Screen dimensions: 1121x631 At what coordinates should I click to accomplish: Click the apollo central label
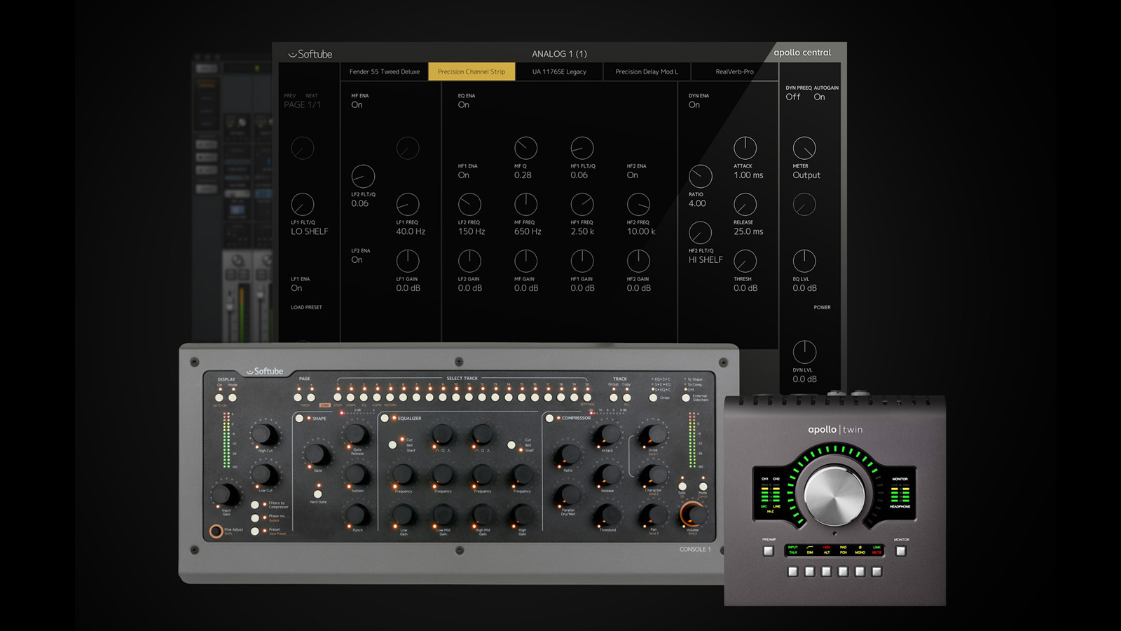[802, 53]
